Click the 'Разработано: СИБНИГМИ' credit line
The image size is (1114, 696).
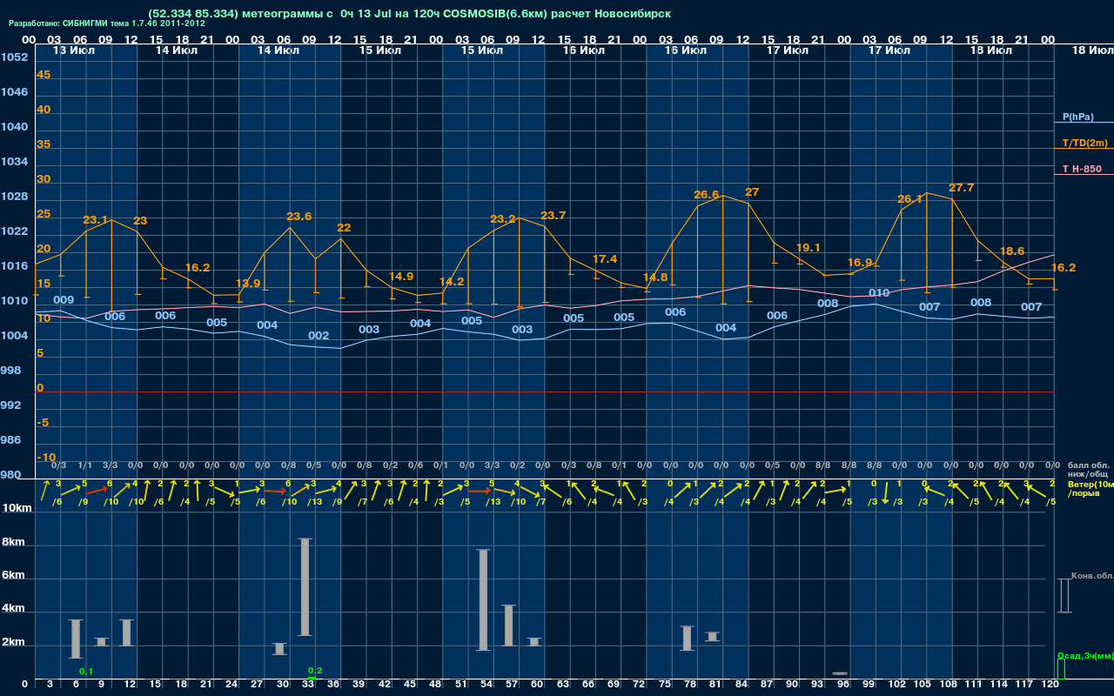pos(107,23)
